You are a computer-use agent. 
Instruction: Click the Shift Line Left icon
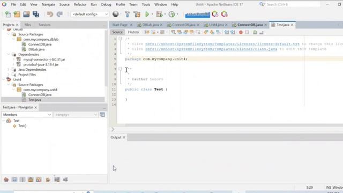click(227, 32)
